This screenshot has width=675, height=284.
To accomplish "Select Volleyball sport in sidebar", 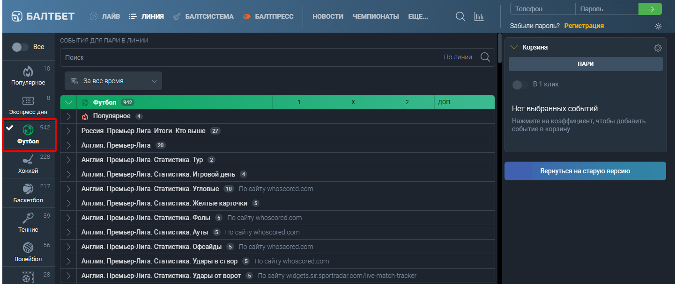I will point(28,252).
